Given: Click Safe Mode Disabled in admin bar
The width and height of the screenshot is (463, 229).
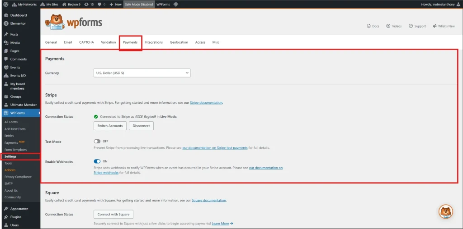Looking at the screenshot, I should pos(139,5).
